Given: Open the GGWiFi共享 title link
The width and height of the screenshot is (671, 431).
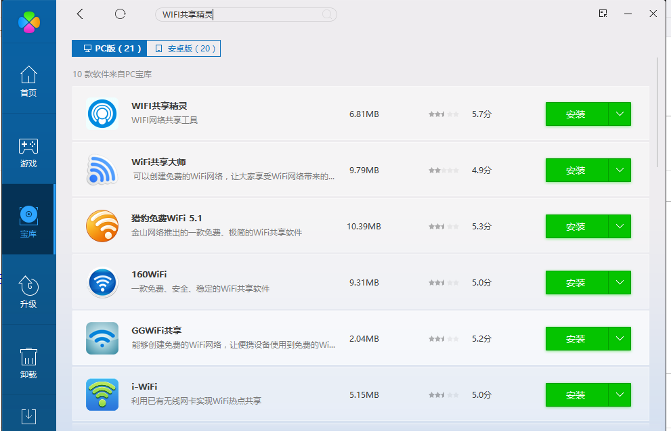Looking at the screenshot, I should [156, 330].
